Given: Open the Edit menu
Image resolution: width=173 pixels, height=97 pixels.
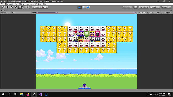Looking at the screenshot, I should pyautogui.click(x=6, y=4).
